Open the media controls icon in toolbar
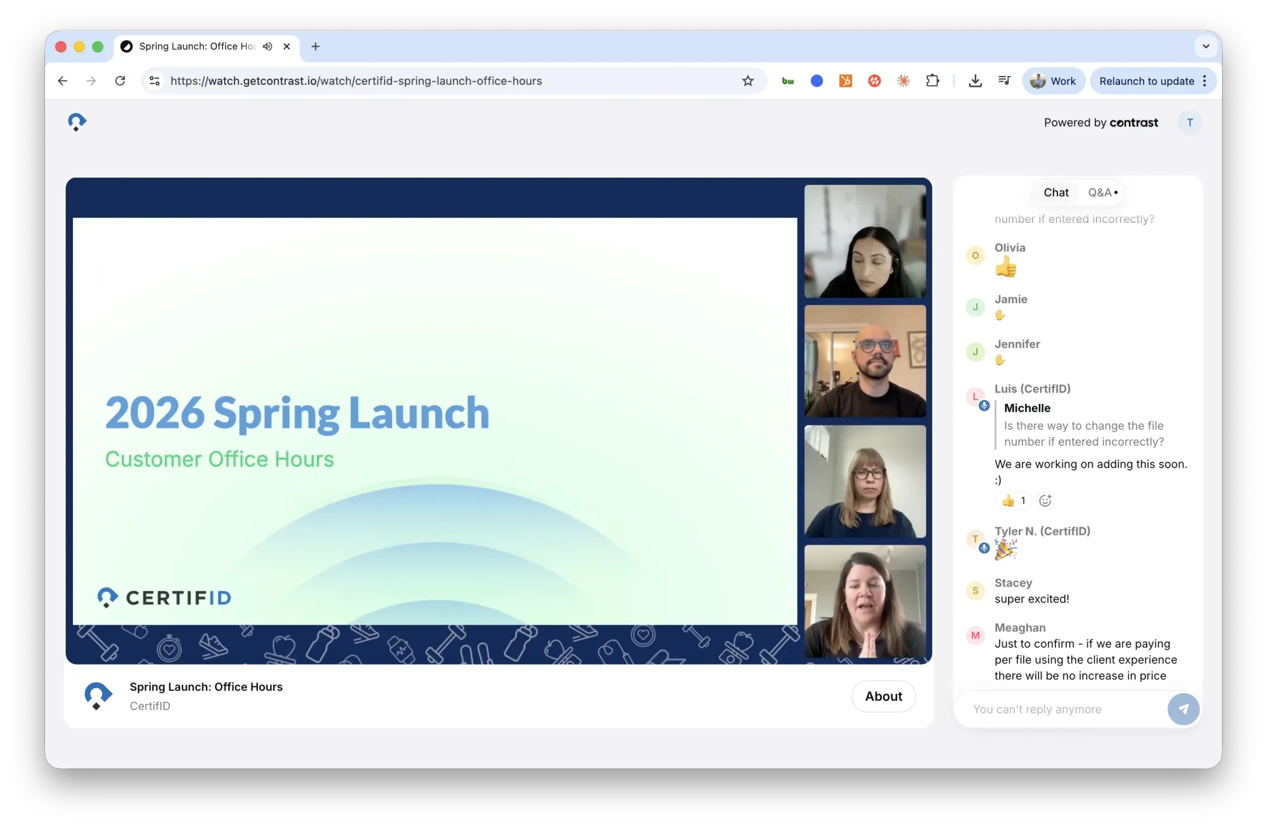Viewport: 1267px width, 828px height. (1004, 81)
